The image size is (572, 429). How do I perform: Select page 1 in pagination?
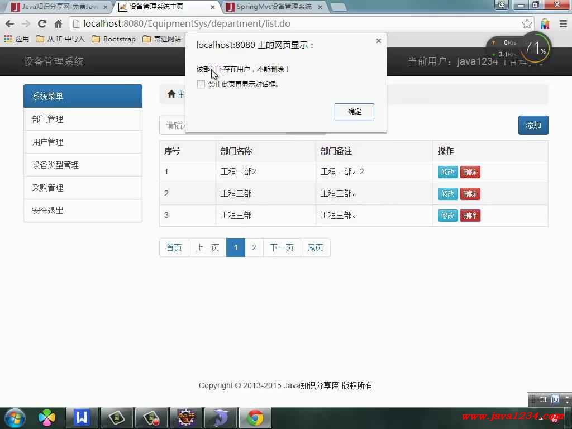click(236, 247)
